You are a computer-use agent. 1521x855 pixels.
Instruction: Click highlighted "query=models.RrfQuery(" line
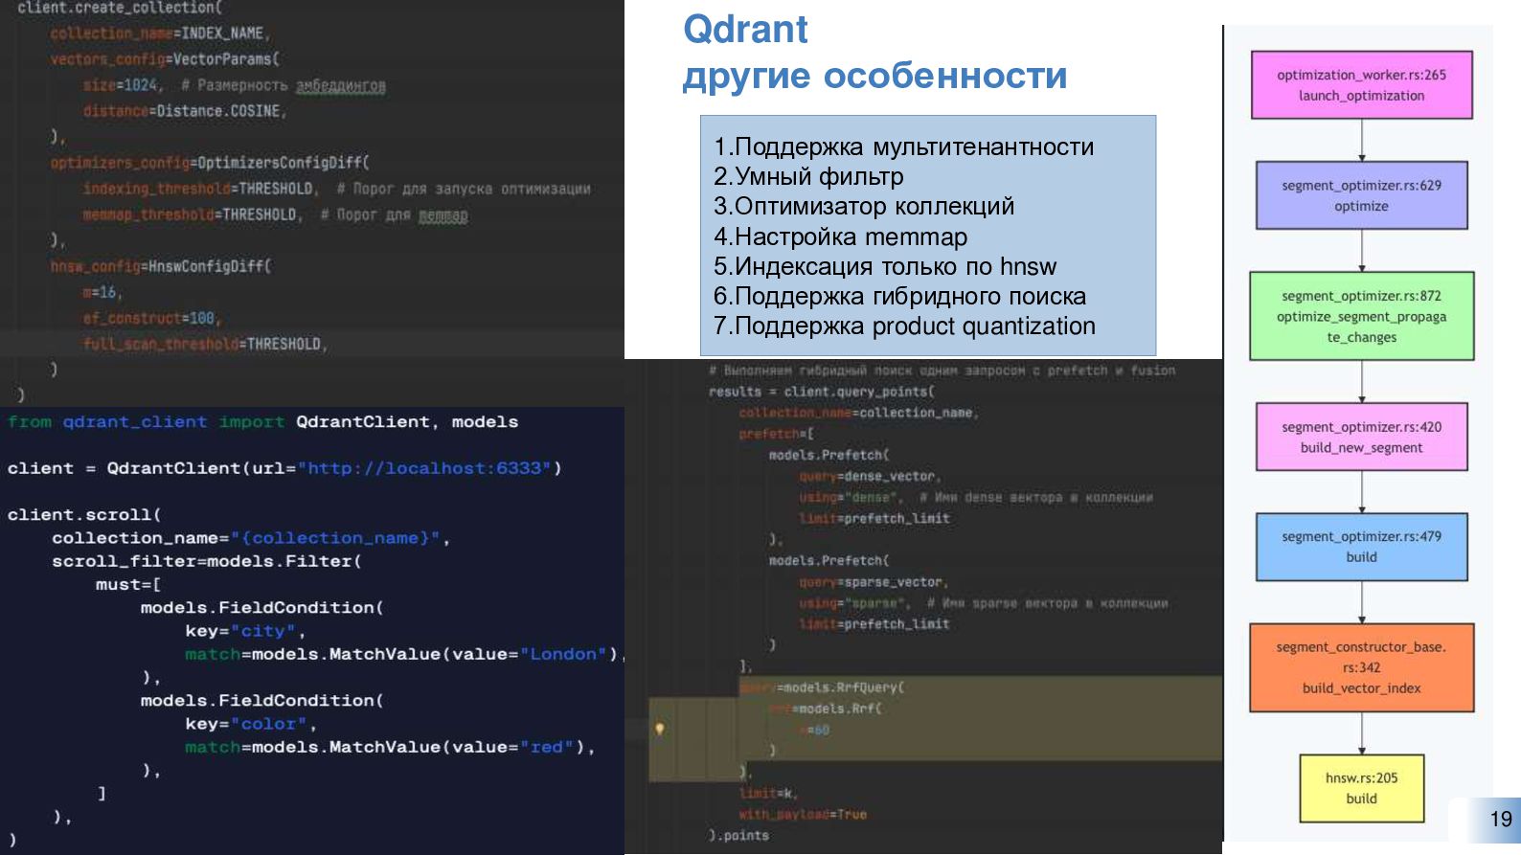[822, 687]
